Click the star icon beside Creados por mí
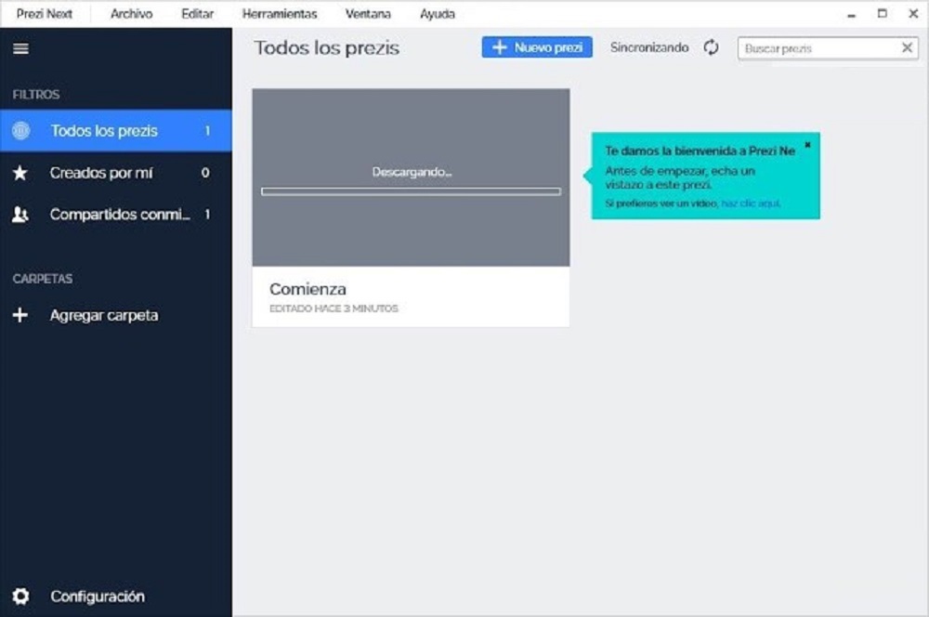 [20, 173]
